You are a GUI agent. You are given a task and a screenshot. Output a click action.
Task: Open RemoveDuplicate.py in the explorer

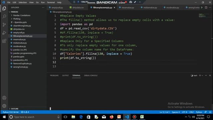[x=22, y=64]
